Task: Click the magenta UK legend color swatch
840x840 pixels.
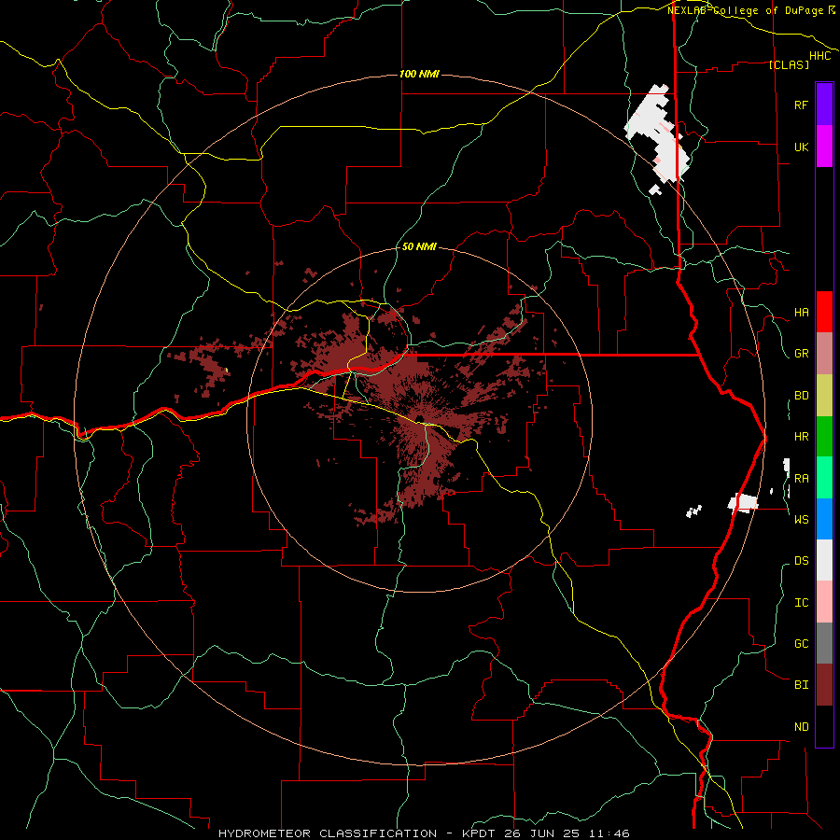Action: pyautogui.click(x=824, y=146)
